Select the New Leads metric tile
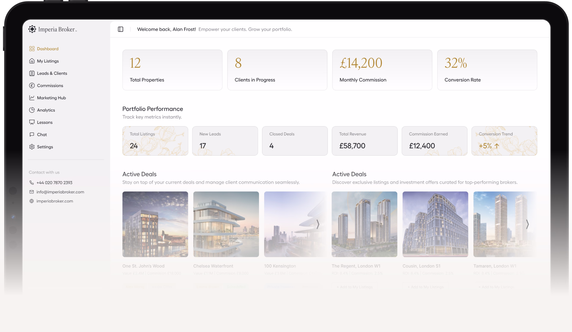This screenshot has height=332, width=572. pos(225,141)
